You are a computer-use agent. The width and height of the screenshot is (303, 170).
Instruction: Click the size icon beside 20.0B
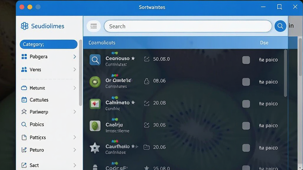[x=147, y=103]
